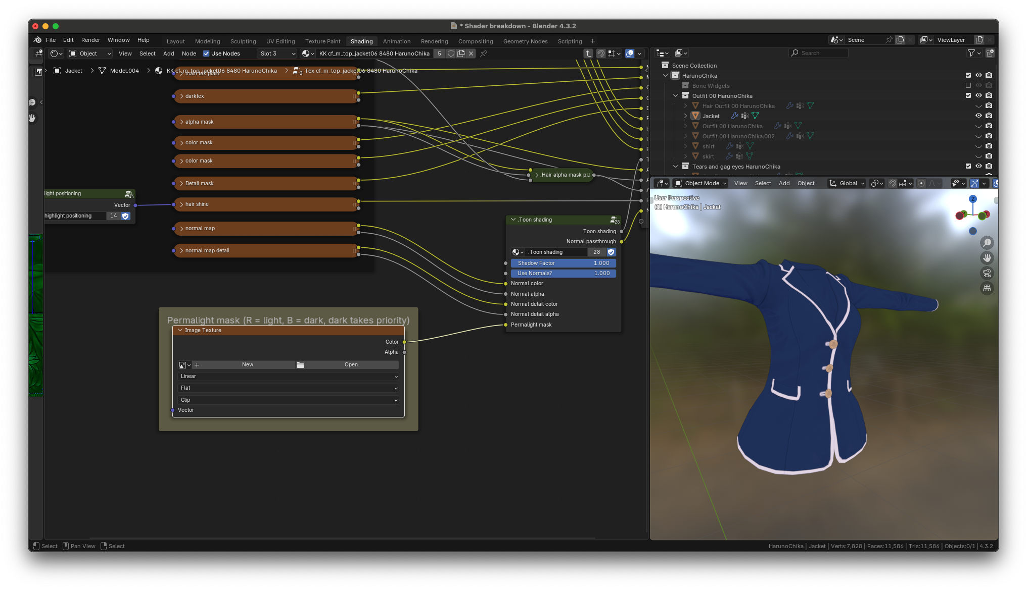Click the folder icon next to Open
The image size is (1027, 589).
[300, 365]
